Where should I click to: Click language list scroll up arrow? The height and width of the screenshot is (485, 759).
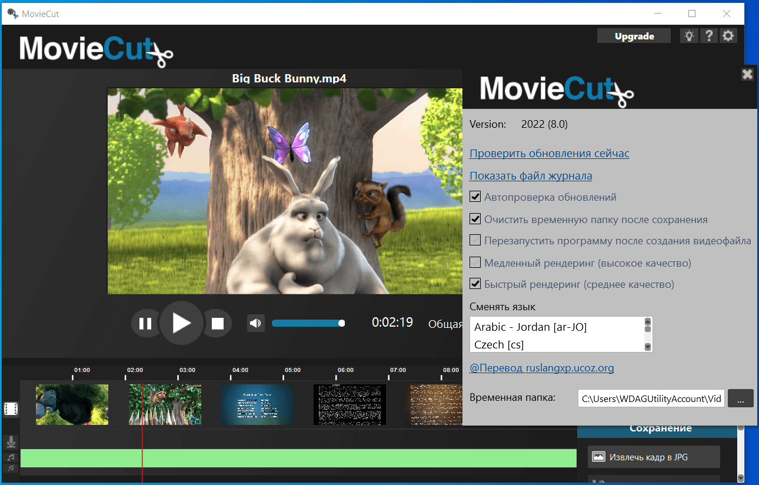(x=648, y=321)
